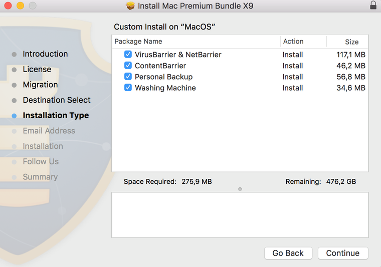Screen dimensions: 381x267
Task: Select the VirusBarrier & NetBarrier row name
Action: [x=178, y=55]
